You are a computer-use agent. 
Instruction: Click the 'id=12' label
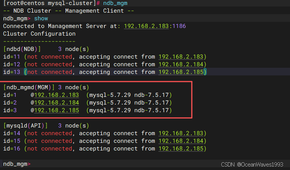pyautogui.click(x=12, y=64)
